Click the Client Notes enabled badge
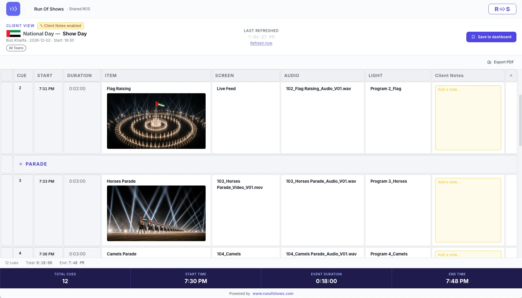Screen dimensions: 522x298 click(61, 26)
